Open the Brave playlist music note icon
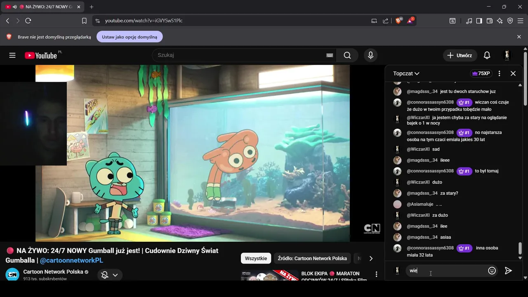This screenshot has height=297, width=528. pyautogui.click(x=469, y=21)
